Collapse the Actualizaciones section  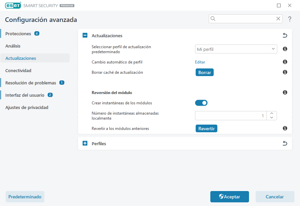(x=85, y=35)
